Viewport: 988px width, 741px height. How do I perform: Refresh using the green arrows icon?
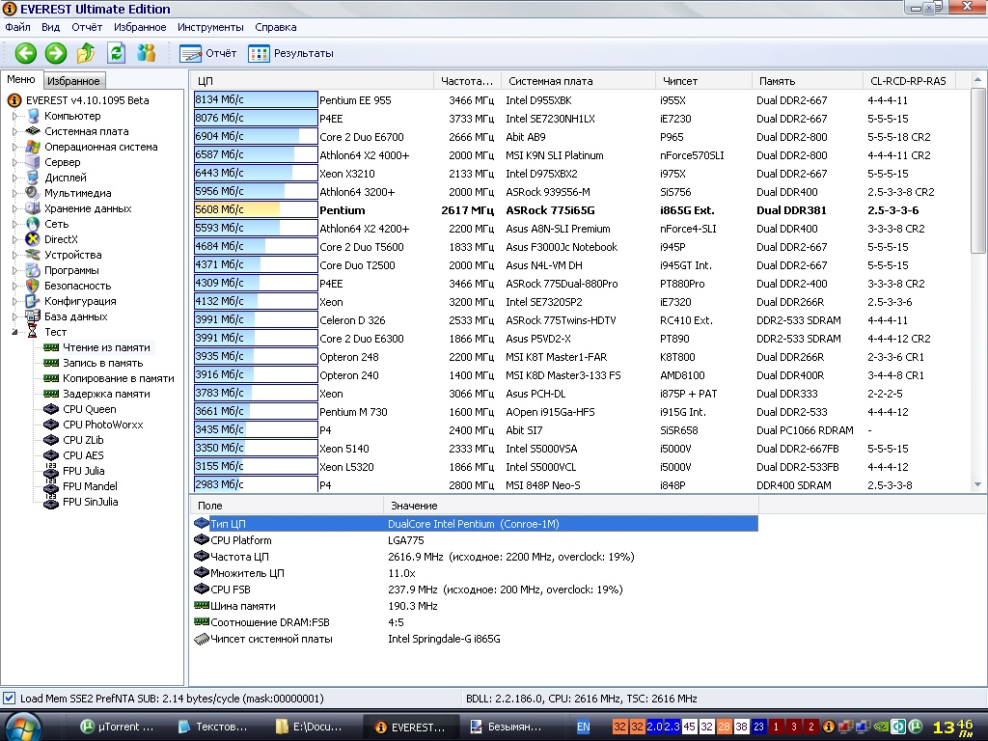click(x=116, y=53)
